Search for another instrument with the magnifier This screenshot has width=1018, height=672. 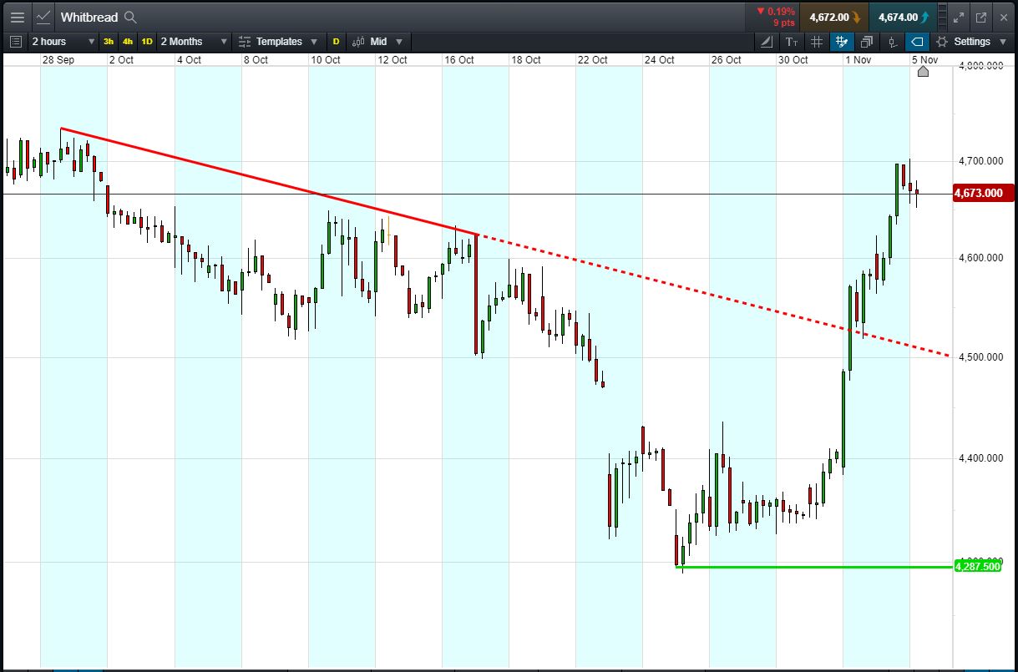click(x=130, y=17)
